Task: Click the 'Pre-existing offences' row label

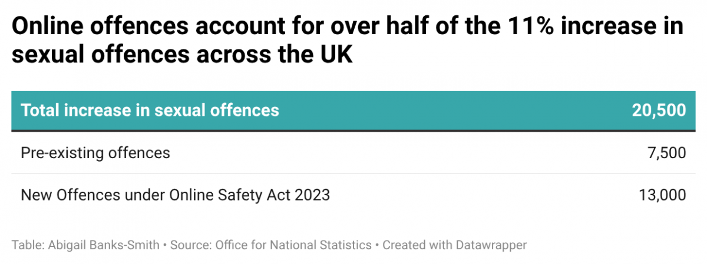Action: (x=95, y=153)
